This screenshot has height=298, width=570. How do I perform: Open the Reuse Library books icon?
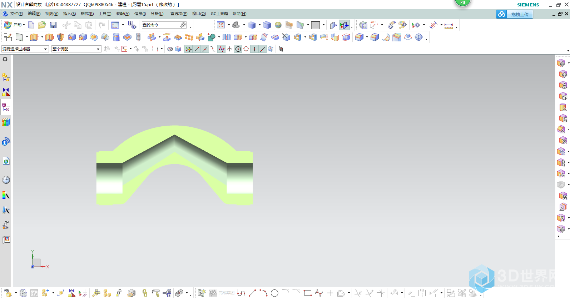6,122
